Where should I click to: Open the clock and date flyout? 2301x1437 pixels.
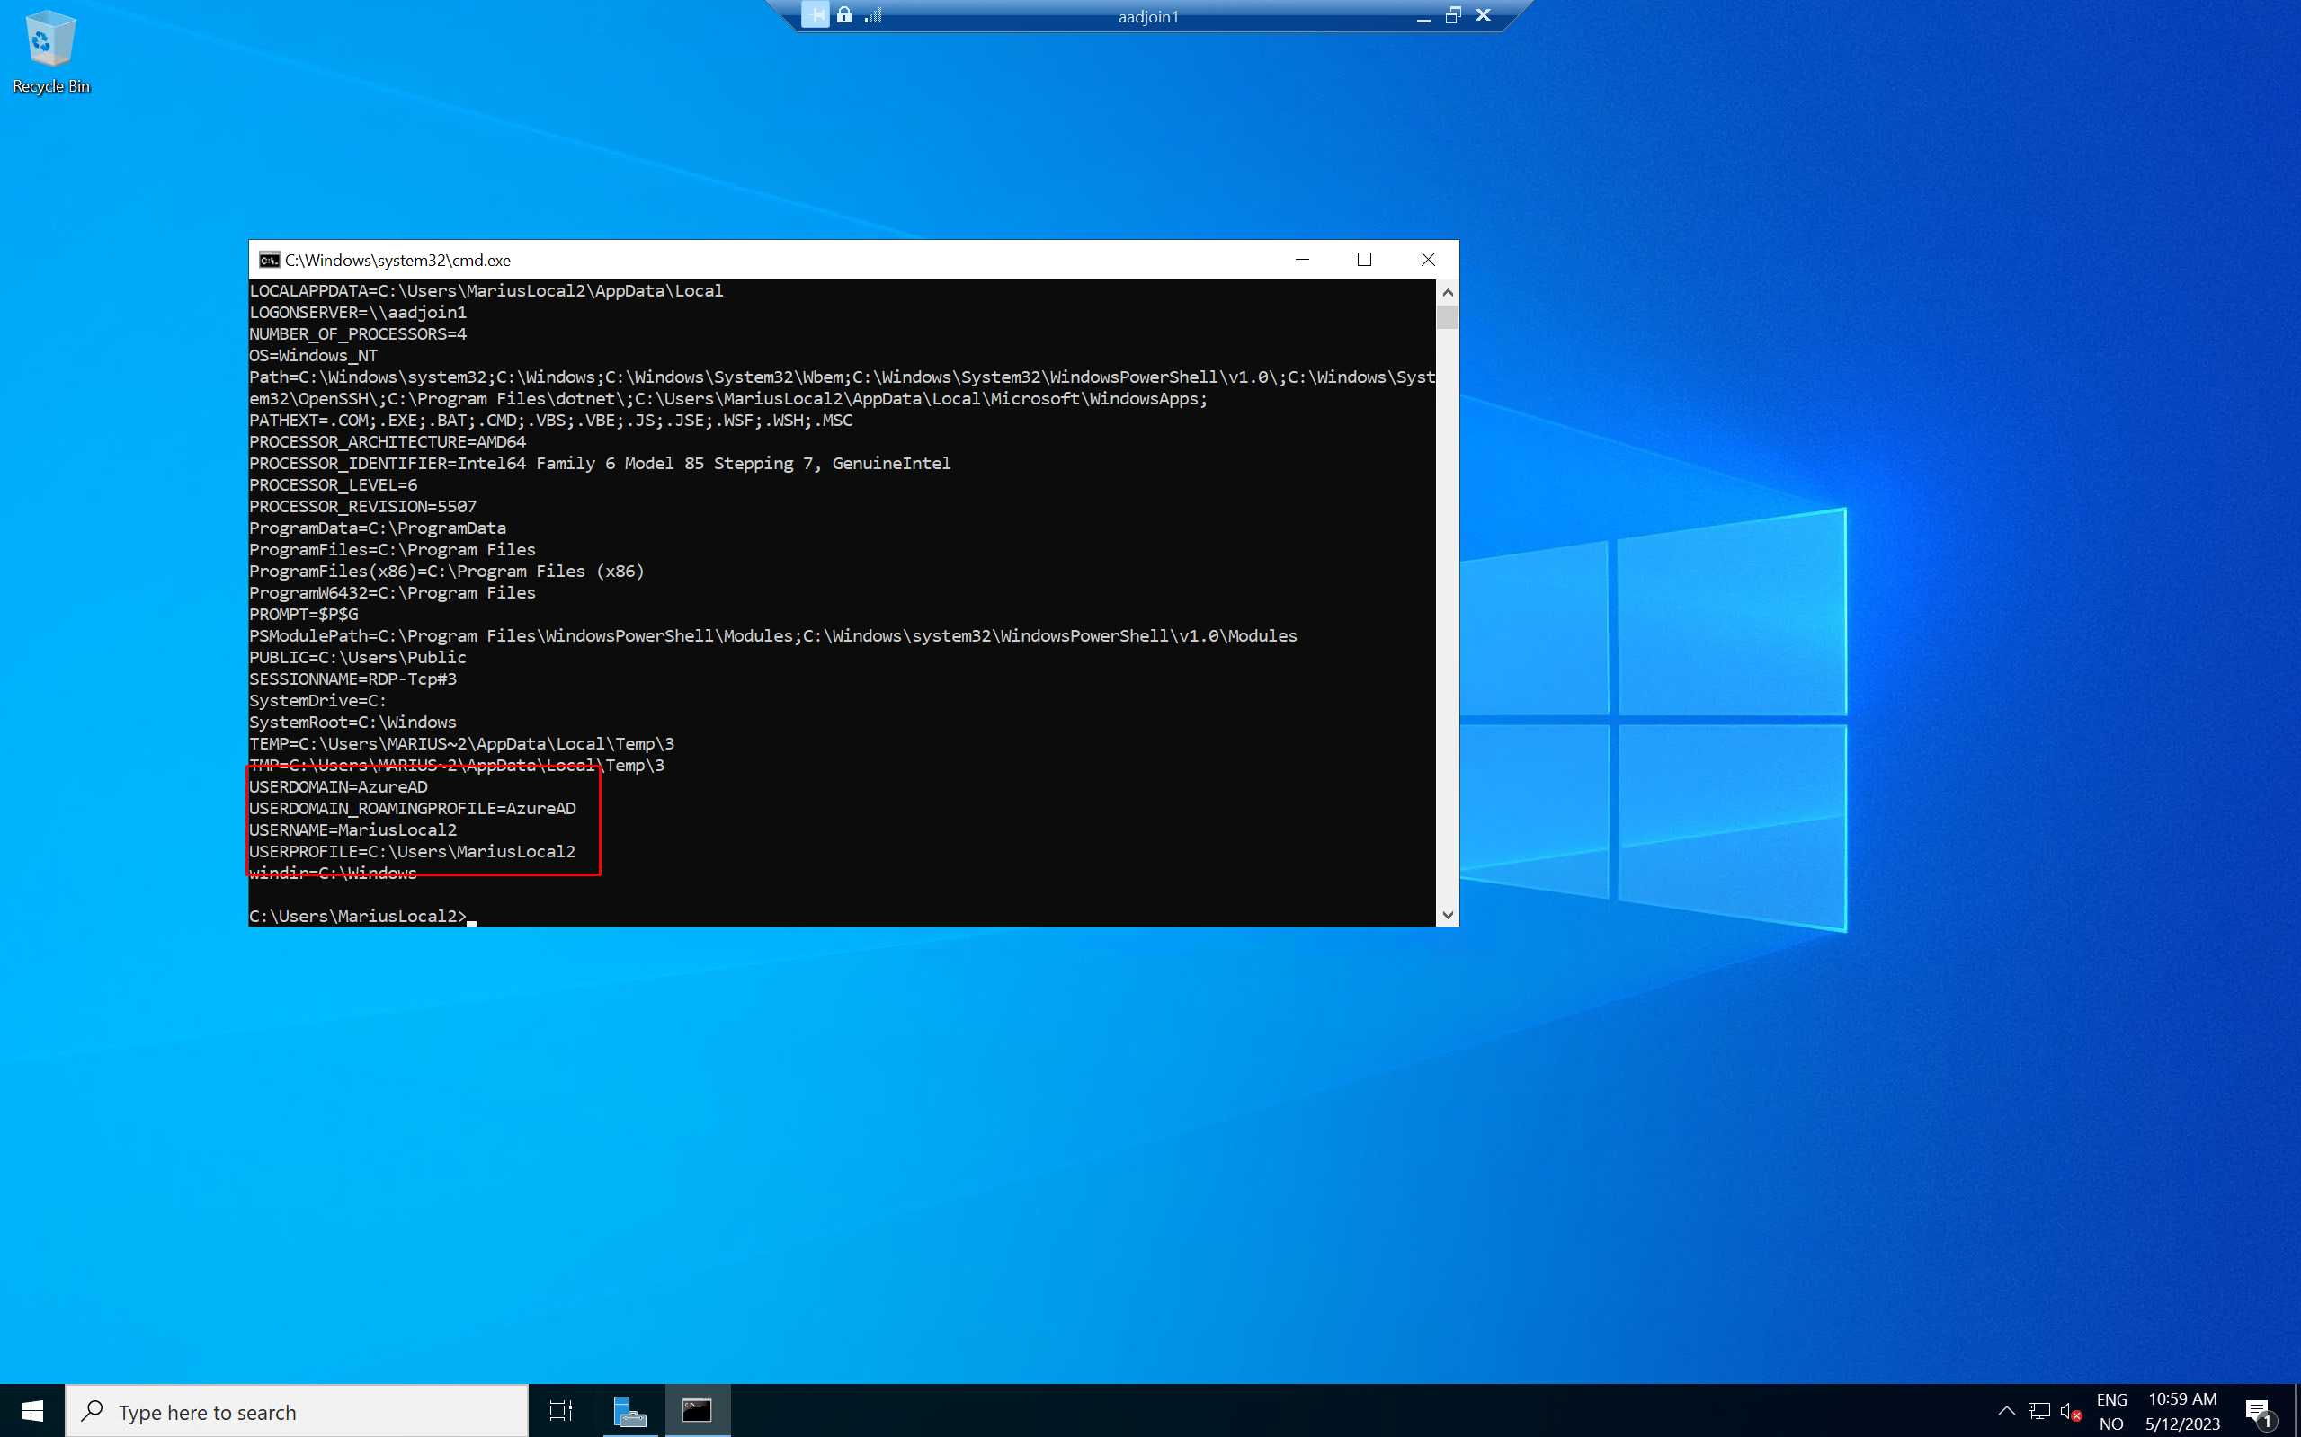[2182, 1411]
